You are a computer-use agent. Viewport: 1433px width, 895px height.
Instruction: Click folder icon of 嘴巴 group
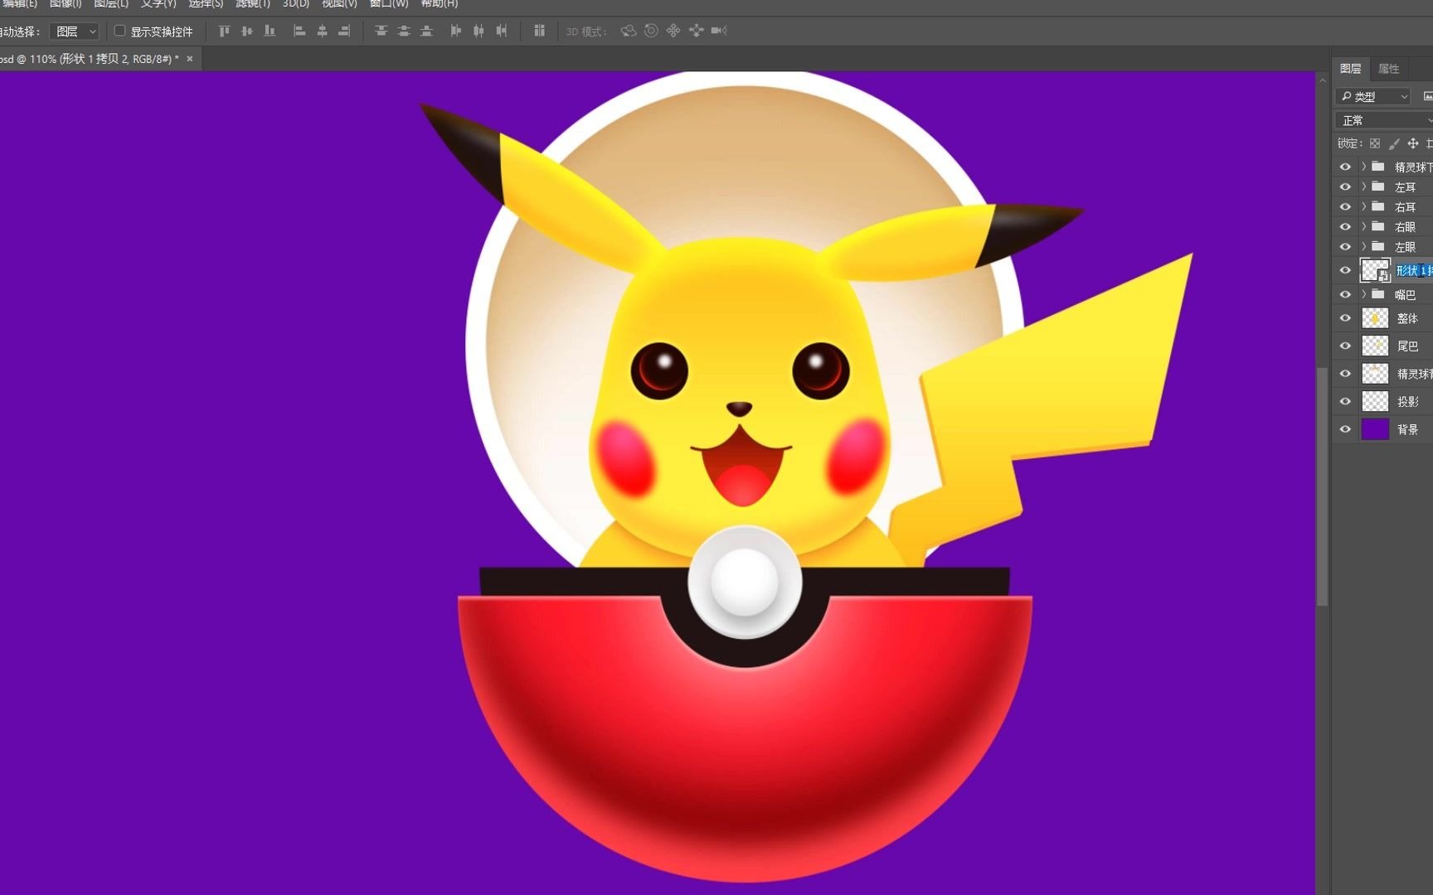(1378, 294)
